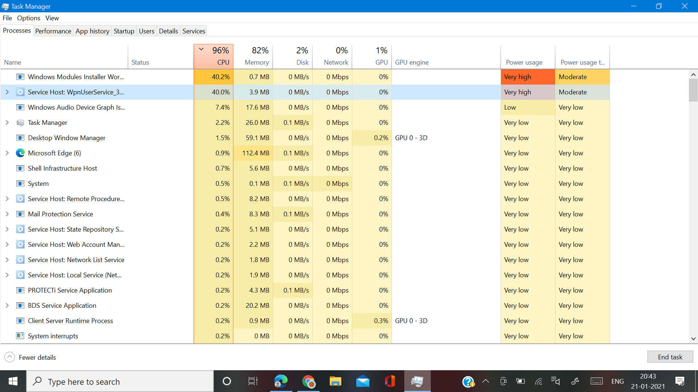Launch Google Chrome from the taskbar
The width and height of the screenshot is (698, 392).
(x=308, y=381)
